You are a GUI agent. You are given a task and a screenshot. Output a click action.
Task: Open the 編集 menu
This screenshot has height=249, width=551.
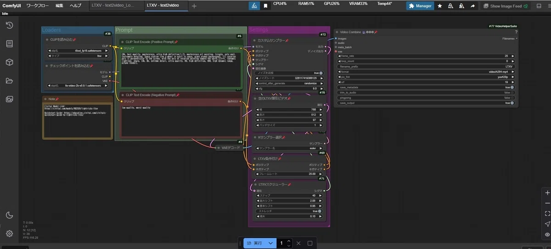click(60, 6)
